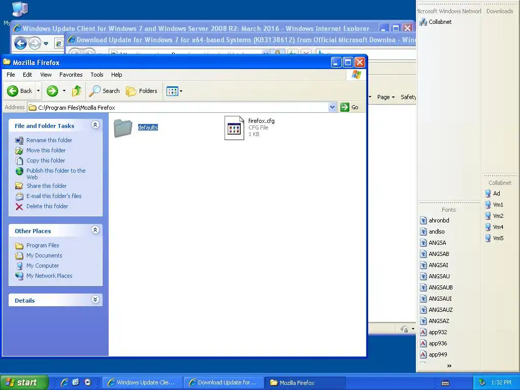Toggle the Folders tree pane
This screenshot has width=520, height=390.
pos(141,91)
